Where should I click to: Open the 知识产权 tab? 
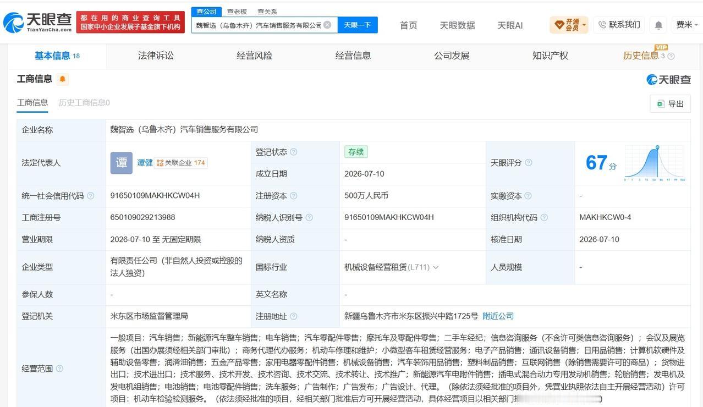pyautogui.click(x=550, y=56)
